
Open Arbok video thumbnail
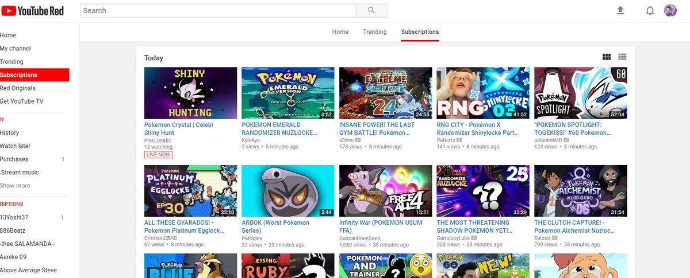click(x=288, y=191)
